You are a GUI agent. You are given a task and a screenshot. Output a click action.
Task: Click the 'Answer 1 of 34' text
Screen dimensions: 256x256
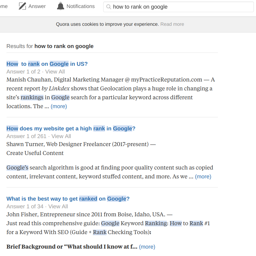25,207
